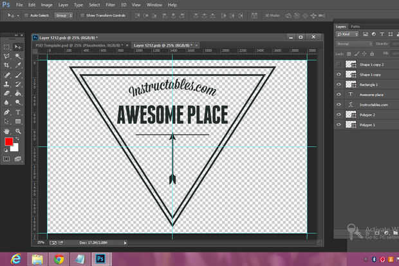This screenshot has height=266, width=399.
Task: Select the Eyedropper tool
Action: point(18,65)
